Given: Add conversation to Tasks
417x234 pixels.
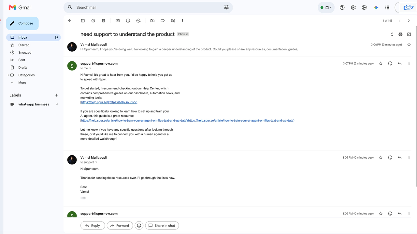Looking at the screenshot, I should click(x=138, y=20).
